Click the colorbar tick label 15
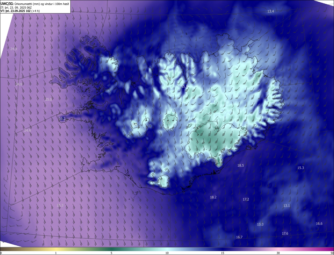Screen dimensions: 334x255 [x=223, y=253]
